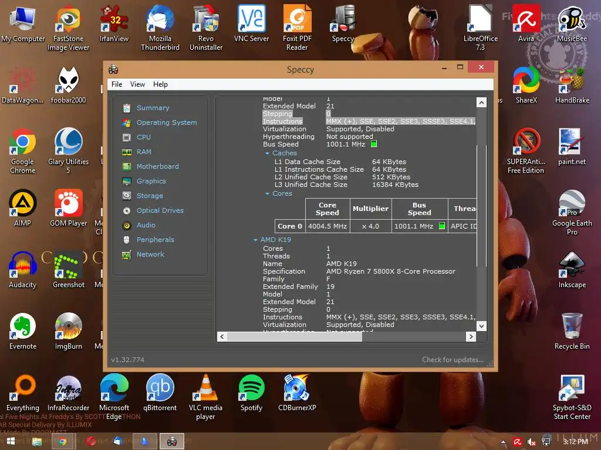601x450 pixels.
Task: Select the Peripherals section
Action: click(155, 240)
